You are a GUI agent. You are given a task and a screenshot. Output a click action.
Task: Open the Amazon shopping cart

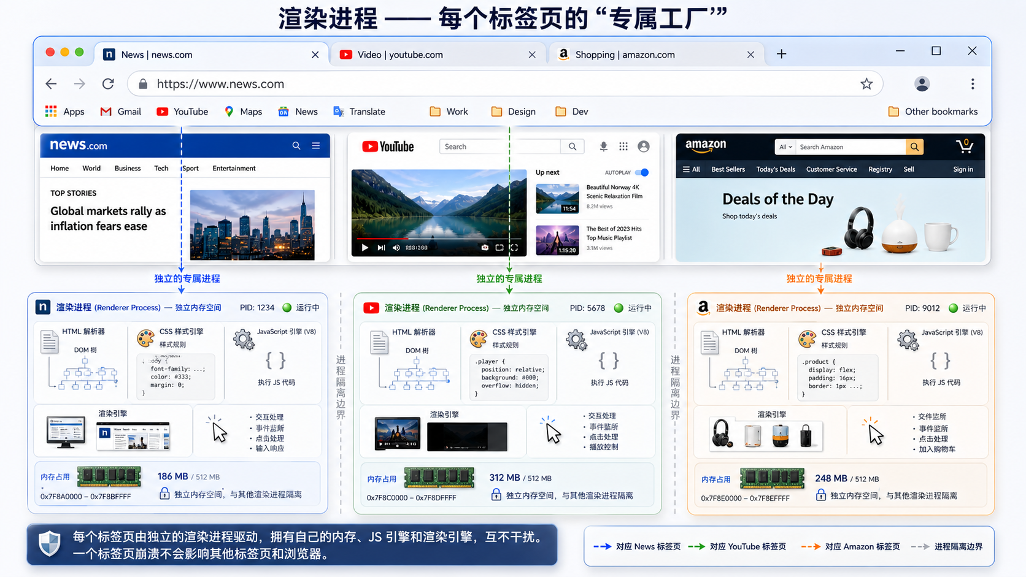(x=965, y=146)
